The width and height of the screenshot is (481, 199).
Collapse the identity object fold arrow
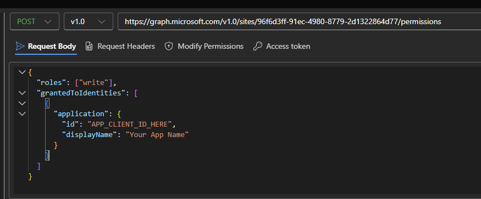point(22,103)
